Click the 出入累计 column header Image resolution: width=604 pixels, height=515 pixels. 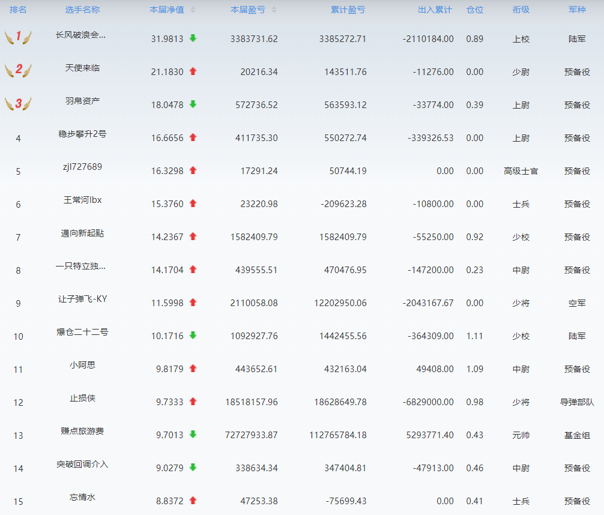click(435, 10)
